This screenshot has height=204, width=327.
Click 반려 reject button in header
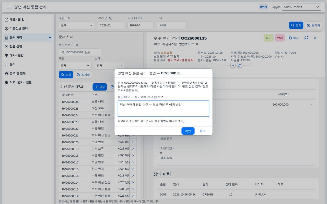[280, 38]
